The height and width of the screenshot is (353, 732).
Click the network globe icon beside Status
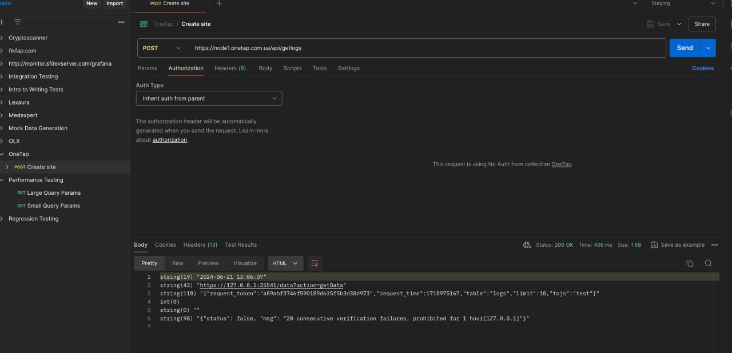tap(527, 245)
